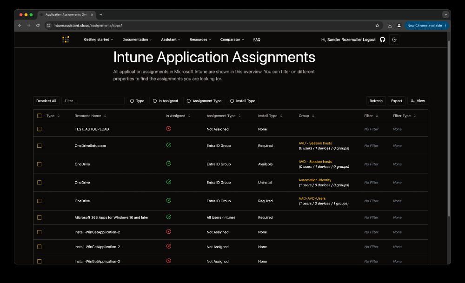Click the red not-assigned icon for TEST_AUTOUPLOAD
The image size is (465, 283).
pyautogui.click(x=169, y=129)
